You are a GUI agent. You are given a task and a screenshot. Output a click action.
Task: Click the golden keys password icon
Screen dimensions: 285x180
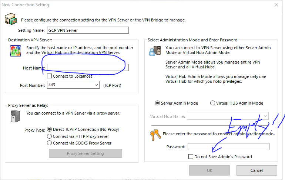click(x=155, y=135)
